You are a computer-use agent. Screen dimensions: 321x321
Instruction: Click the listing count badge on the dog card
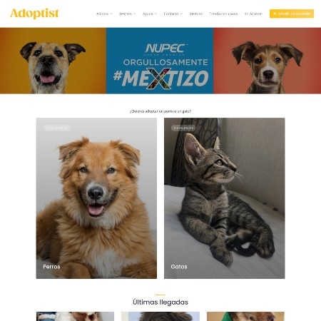click(x=56, y=128)
